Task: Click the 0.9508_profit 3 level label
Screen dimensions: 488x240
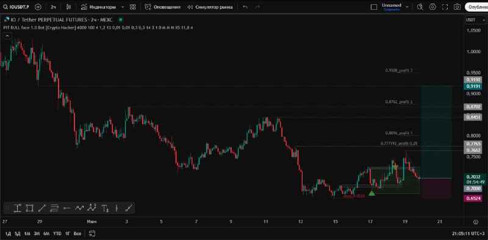Action: [x=399, y=70]
